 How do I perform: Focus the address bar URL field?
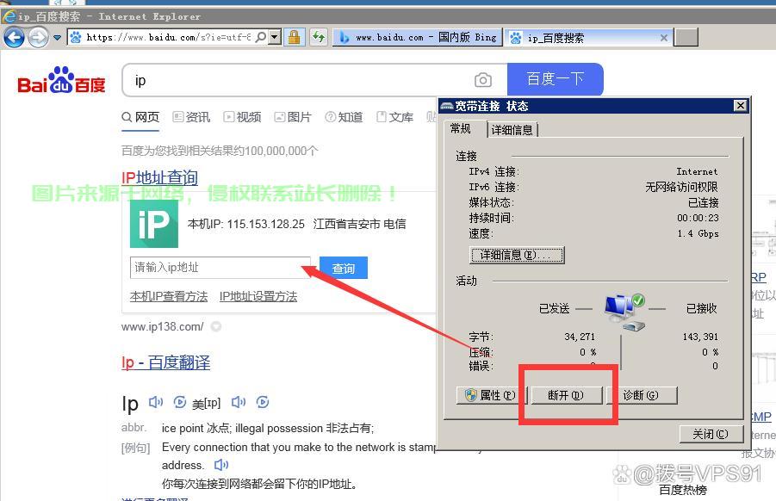[x=168, y=37]
